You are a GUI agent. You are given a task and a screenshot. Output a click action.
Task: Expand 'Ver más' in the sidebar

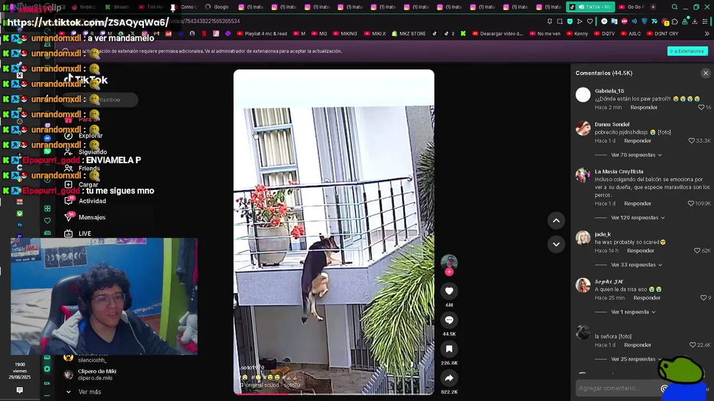click(x=84, y=392)
